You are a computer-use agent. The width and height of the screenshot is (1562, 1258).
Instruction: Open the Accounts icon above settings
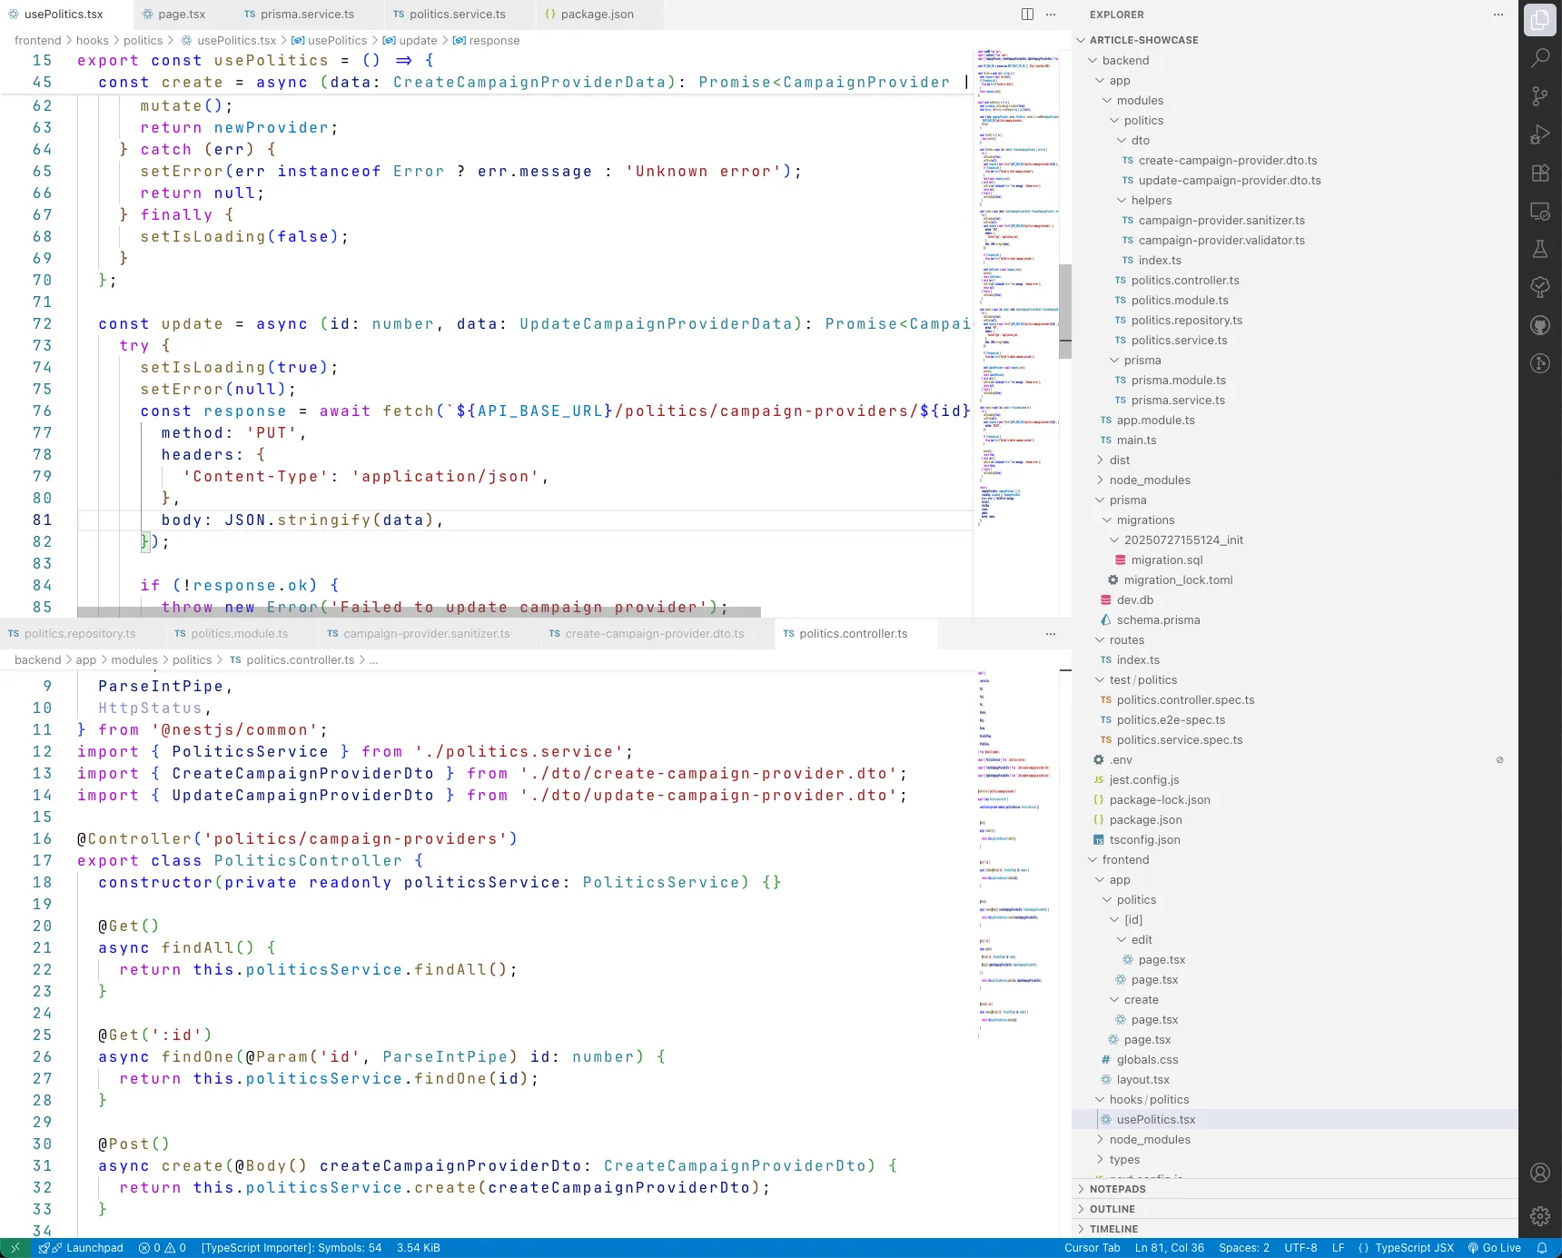pyautogui.click(x=1540, y=1173)
